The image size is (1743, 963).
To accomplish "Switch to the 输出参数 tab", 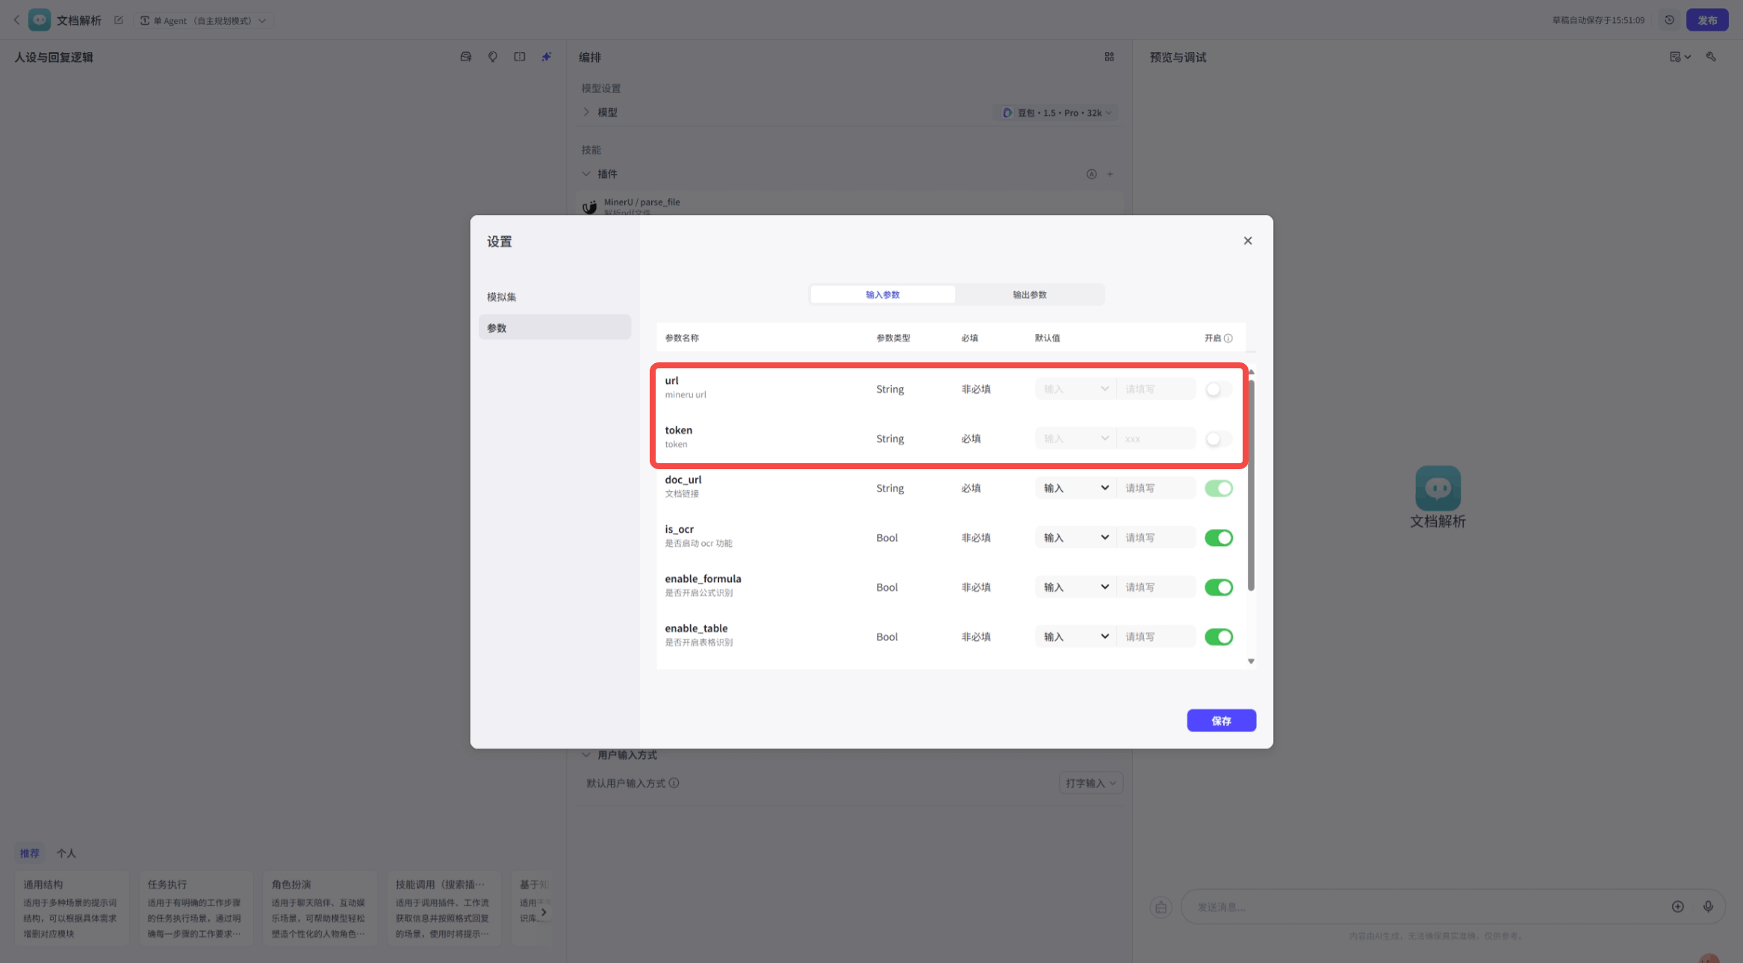I will pos(1029,295).
